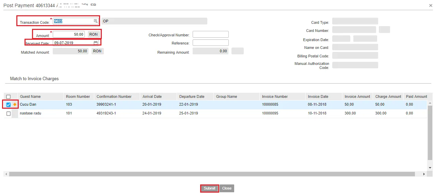Click the Remaining Amount field

pos(211,51)
